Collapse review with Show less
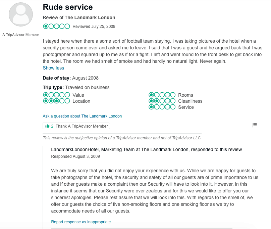The height and width of the screenshot is (229, 271). click(53, 68)
